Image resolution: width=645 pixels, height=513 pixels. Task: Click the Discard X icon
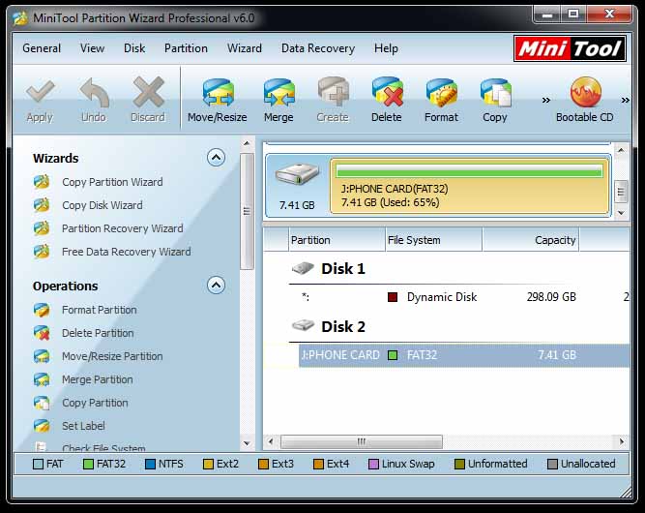coord(148,91)
